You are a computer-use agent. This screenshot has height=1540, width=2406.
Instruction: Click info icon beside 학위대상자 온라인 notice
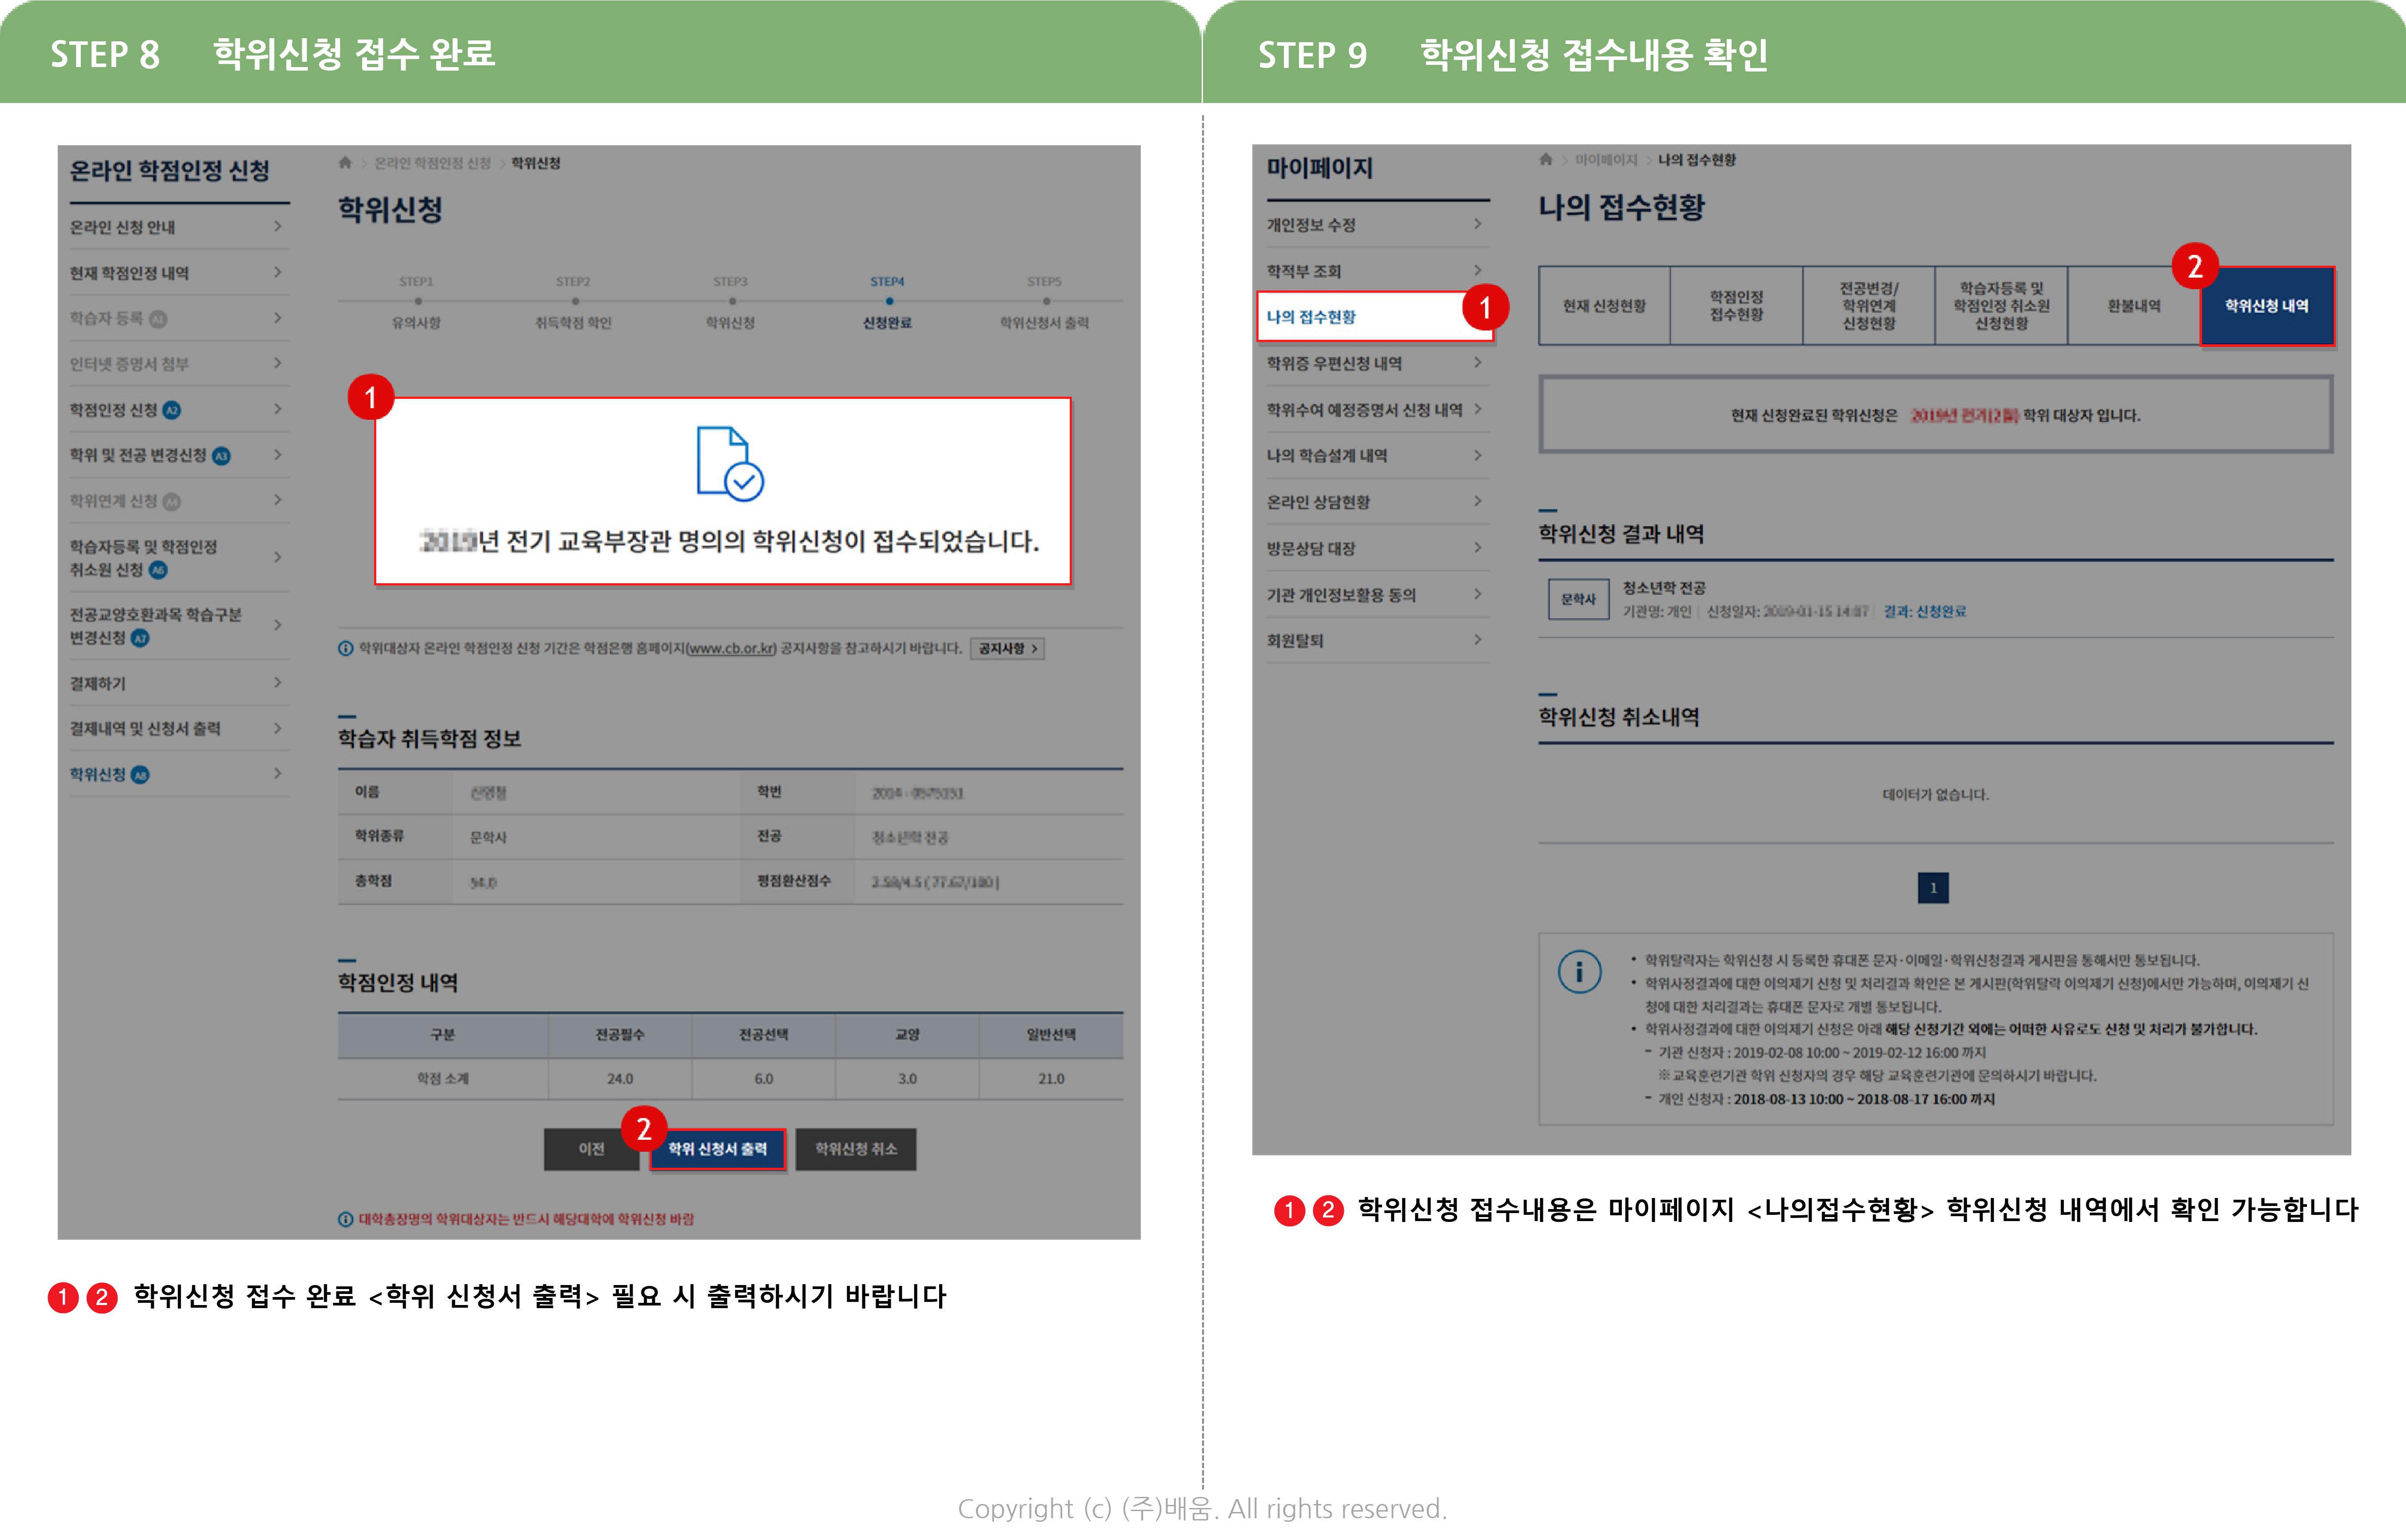point(345,648)
